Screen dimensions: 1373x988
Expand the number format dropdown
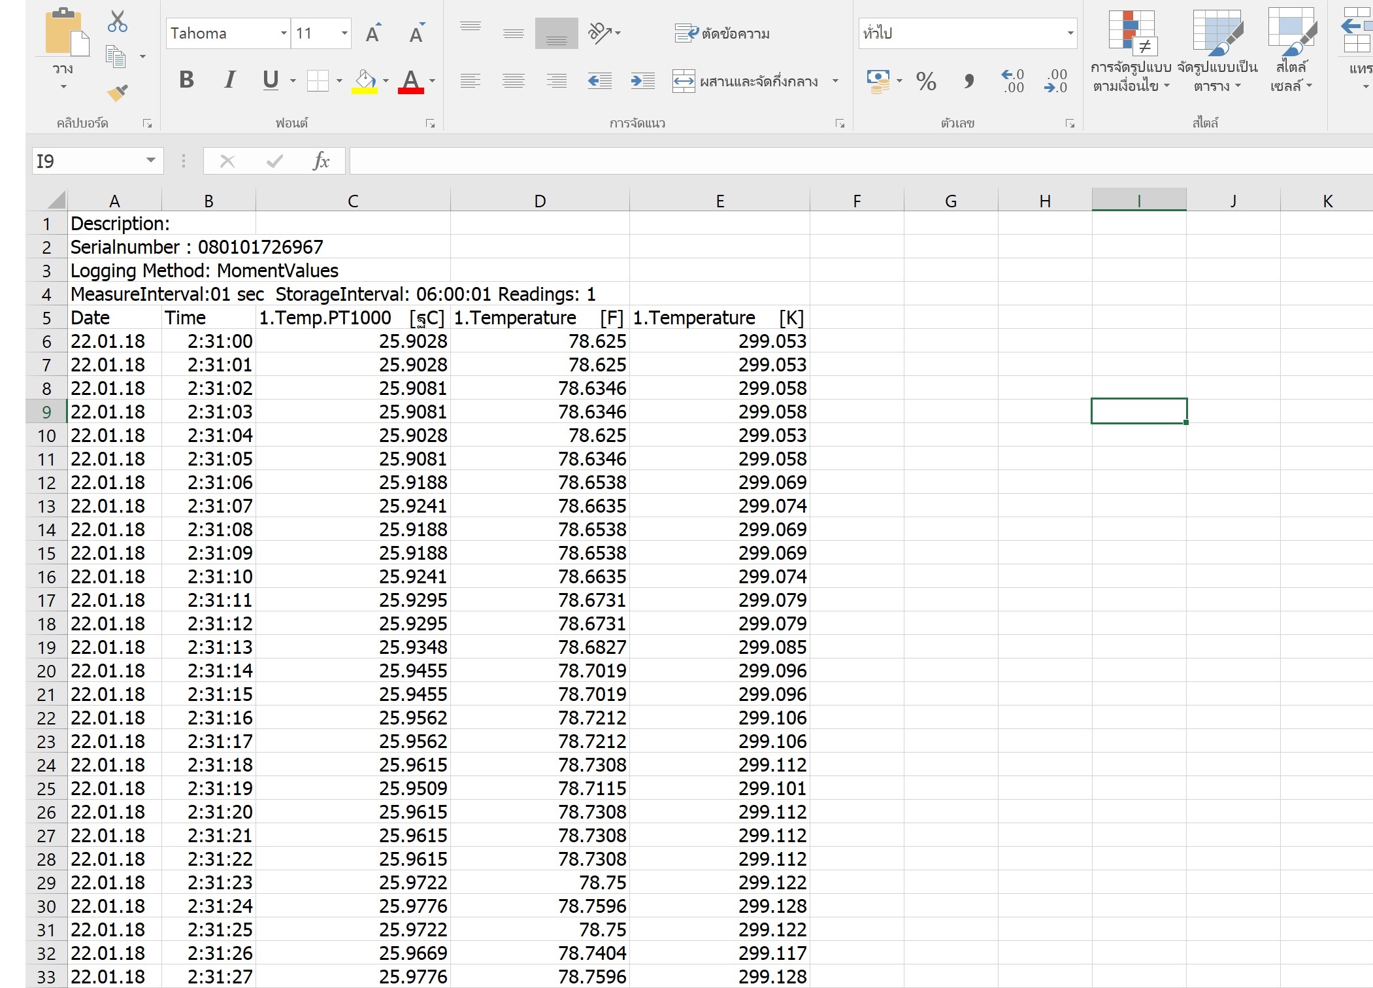(1070, 33)
